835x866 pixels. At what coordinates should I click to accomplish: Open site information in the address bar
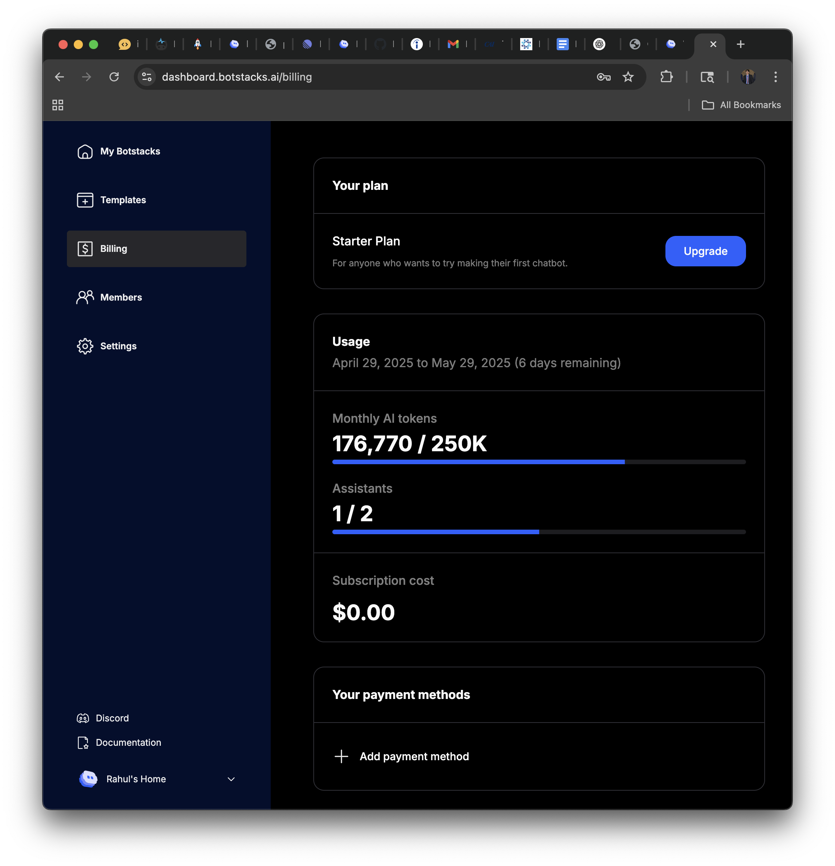(147, 77)
